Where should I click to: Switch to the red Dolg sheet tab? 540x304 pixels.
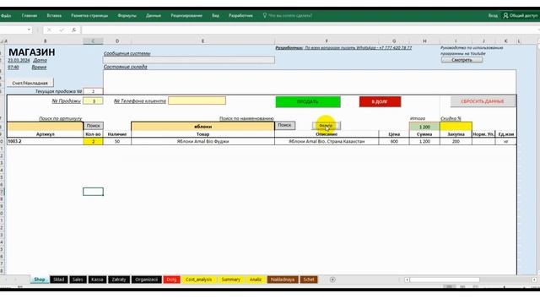[x=171, y=280]
